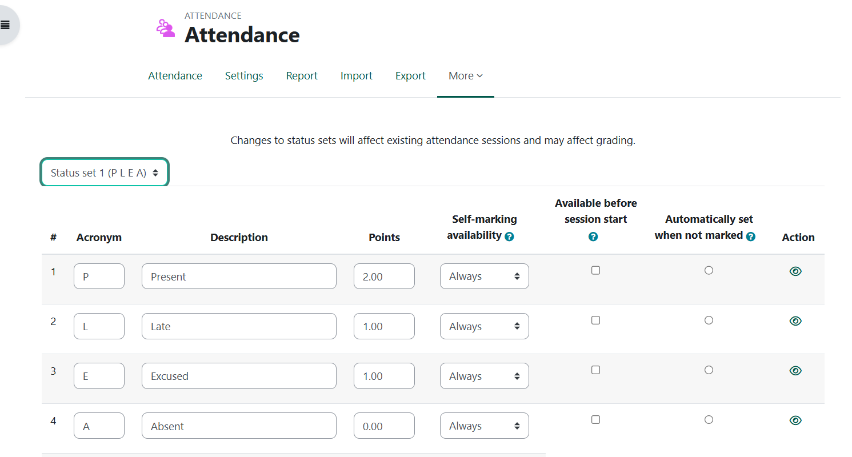Switch to the Settings tab
Screen dimensions: 852x457
(244, 75)
